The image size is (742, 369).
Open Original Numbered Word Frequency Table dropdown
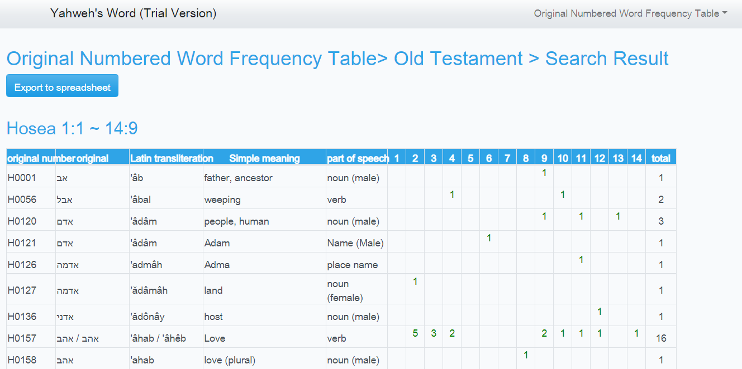(x=630, y=13)
